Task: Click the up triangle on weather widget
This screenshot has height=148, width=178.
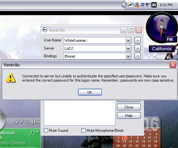Action: coord(17,122)
